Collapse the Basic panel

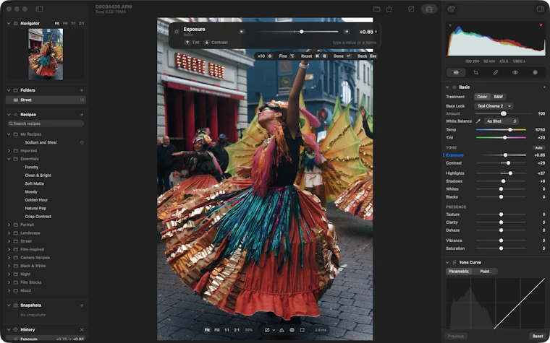click(447, 87)
